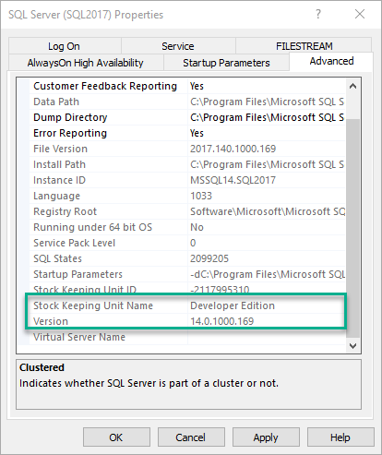Screen dimensions: 382x455
Task: Click the scroll down arrow in property list
Action: pos(353,346)
